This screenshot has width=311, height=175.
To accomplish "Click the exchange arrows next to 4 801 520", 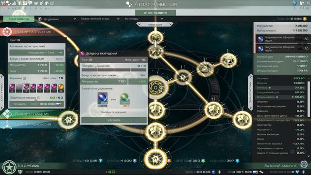I will click(x=261, y=172).
